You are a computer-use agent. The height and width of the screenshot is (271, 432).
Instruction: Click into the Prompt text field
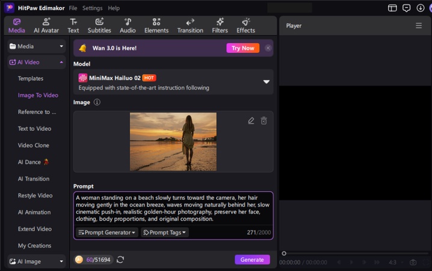coord(173,208)
